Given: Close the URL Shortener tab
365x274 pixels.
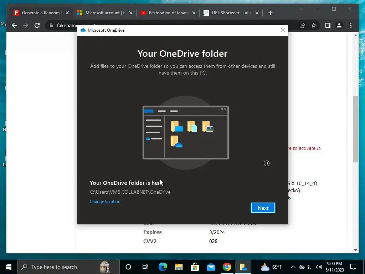Looking at the screenshot, I should click(x=257, y=13).
